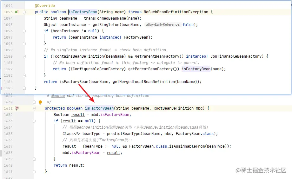Click protected isFactoryBean method name on line 1631
Screen dimensions: 292x179
(99, 108)
